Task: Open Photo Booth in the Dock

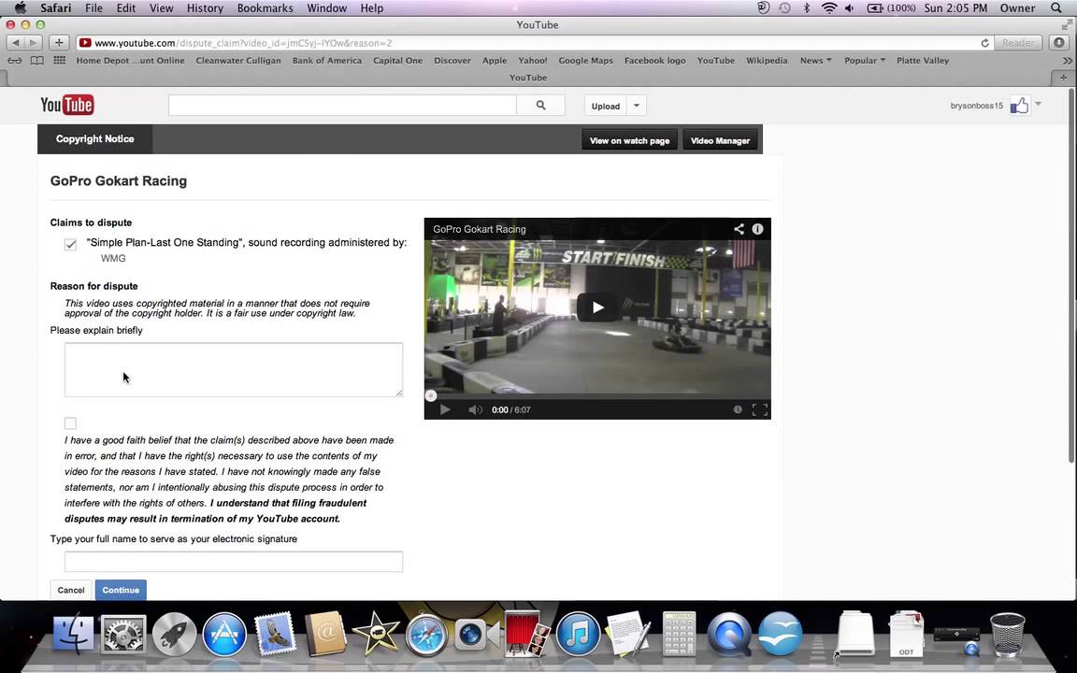Action: [x=526, y=633]
